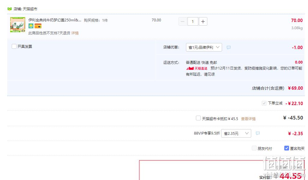The width and height of the screenshot is (308, 180).
Task: Open the 店铺优惠 省1元:品牌伊利 dropdown
Action: 204,47
